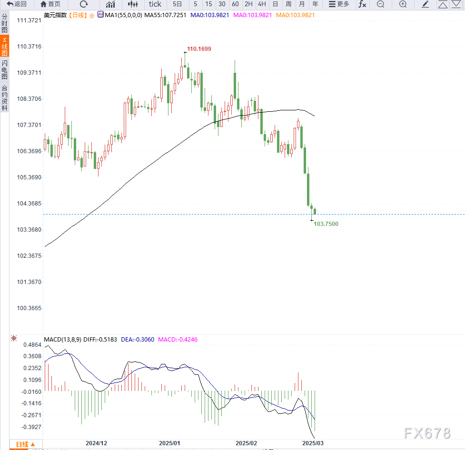Image resolution: width=465 pixels, height=450 pixels.
Task: Open the fx indicator formula tool
Action: pyautogui.click(x=363, y=4)
